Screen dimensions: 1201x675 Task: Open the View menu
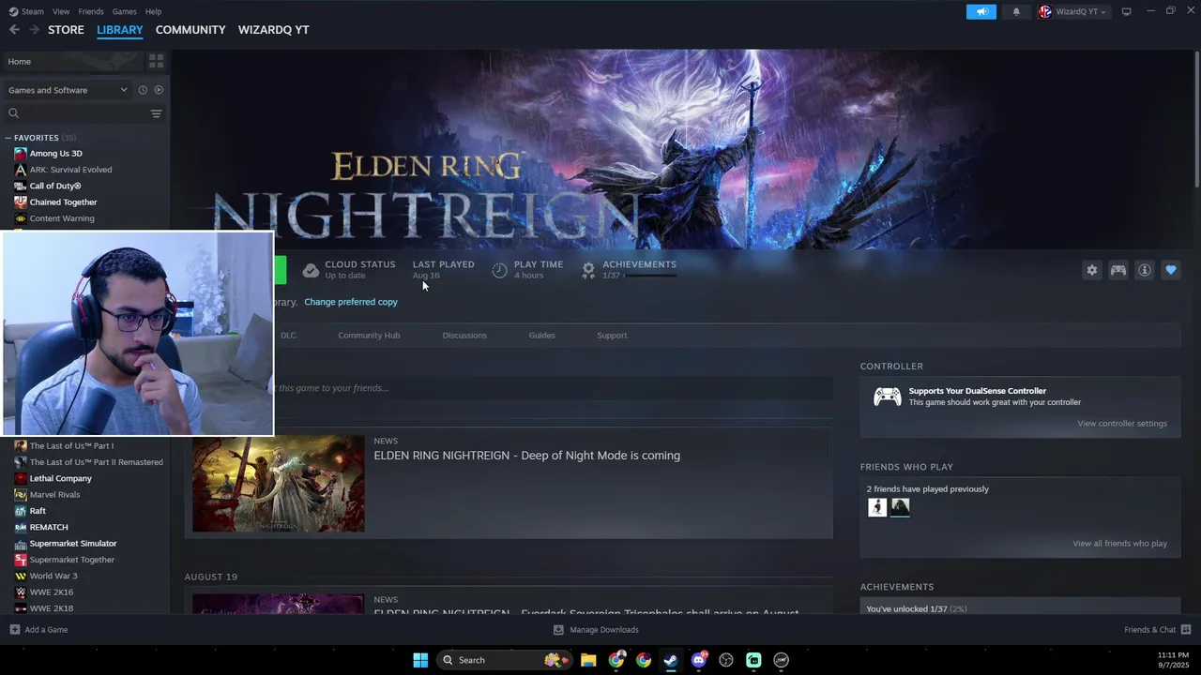[61, 11]
